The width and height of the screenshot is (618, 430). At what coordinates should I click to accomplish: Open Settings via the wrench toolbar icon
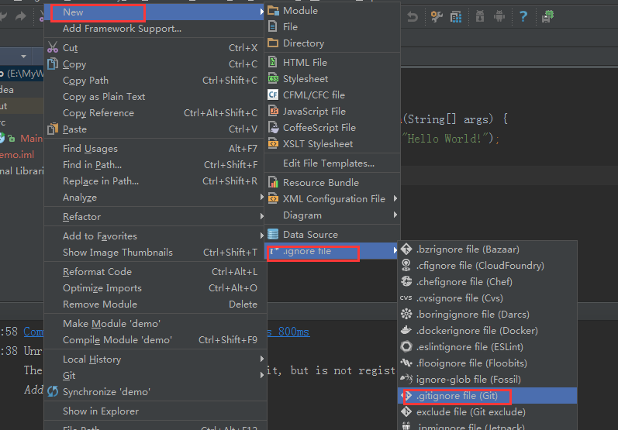437,16
